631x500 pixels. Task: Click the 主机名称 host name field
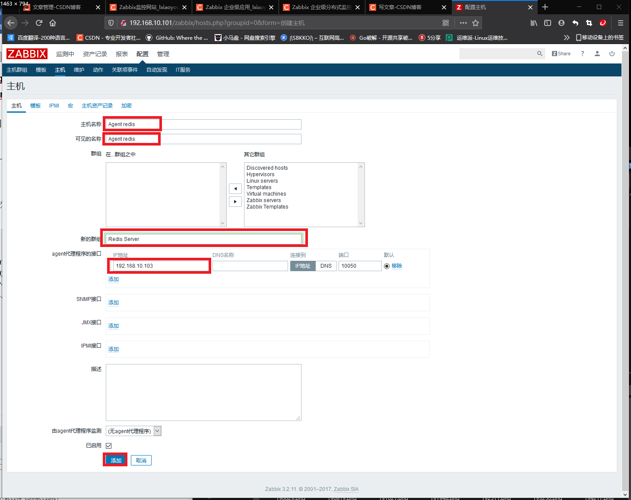[x=203, y=124]
